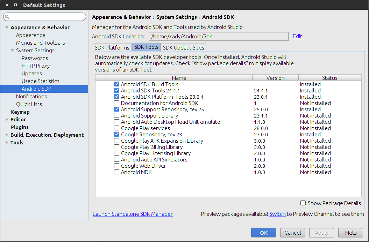Expand the Editor section arrow

tap(7, 120)
